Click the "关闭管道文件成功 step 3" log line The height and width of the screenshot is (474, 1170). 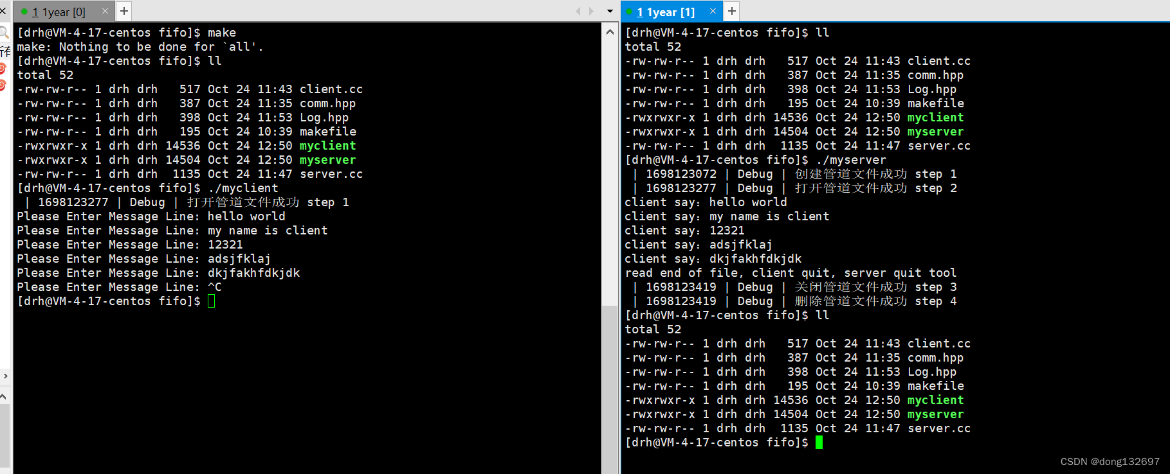[795, 287]
